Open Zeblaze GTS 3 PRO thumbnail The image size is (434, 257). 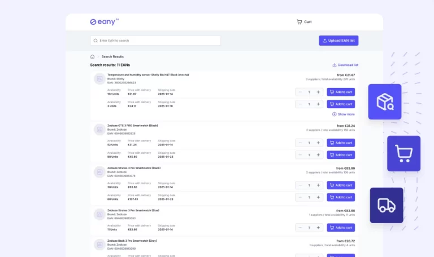99,130
